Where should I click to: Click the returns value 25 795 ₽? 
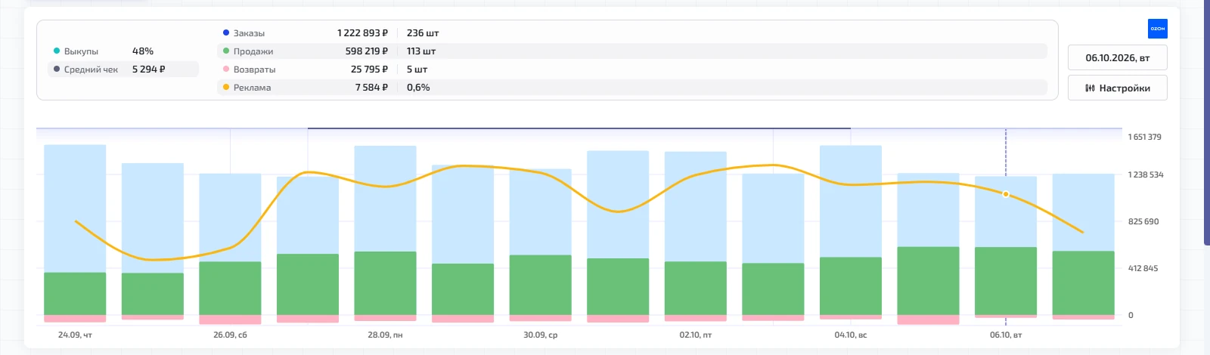[369, 69]
